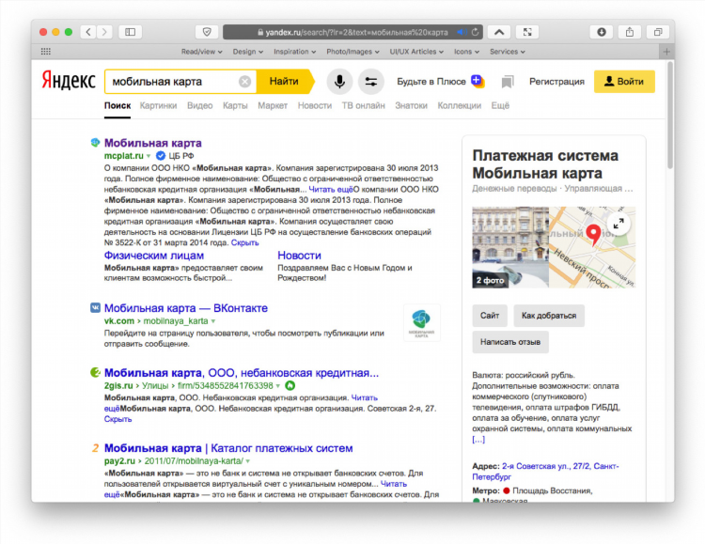Click green badge icon after 2gis URL
Image resolution: width=705 pixels, height=544 pixels.
[x=290, y=385]
